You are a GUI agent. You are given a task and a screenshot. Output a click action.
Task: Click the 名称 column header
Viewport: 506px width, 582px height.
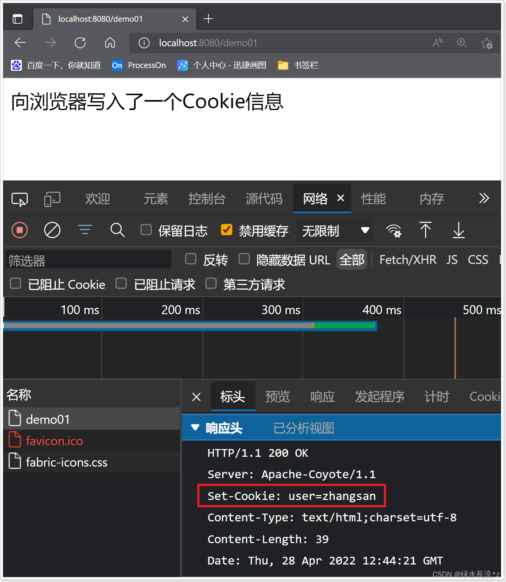coord(19,395)
